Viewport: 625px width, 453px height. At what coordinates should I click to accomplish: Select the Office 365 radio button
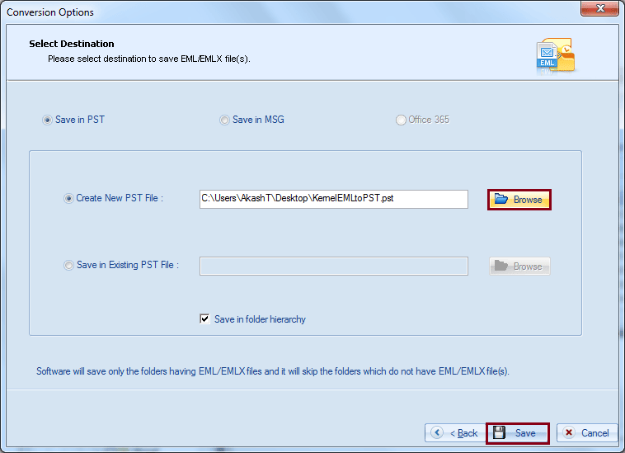click(x=401, y=120)
